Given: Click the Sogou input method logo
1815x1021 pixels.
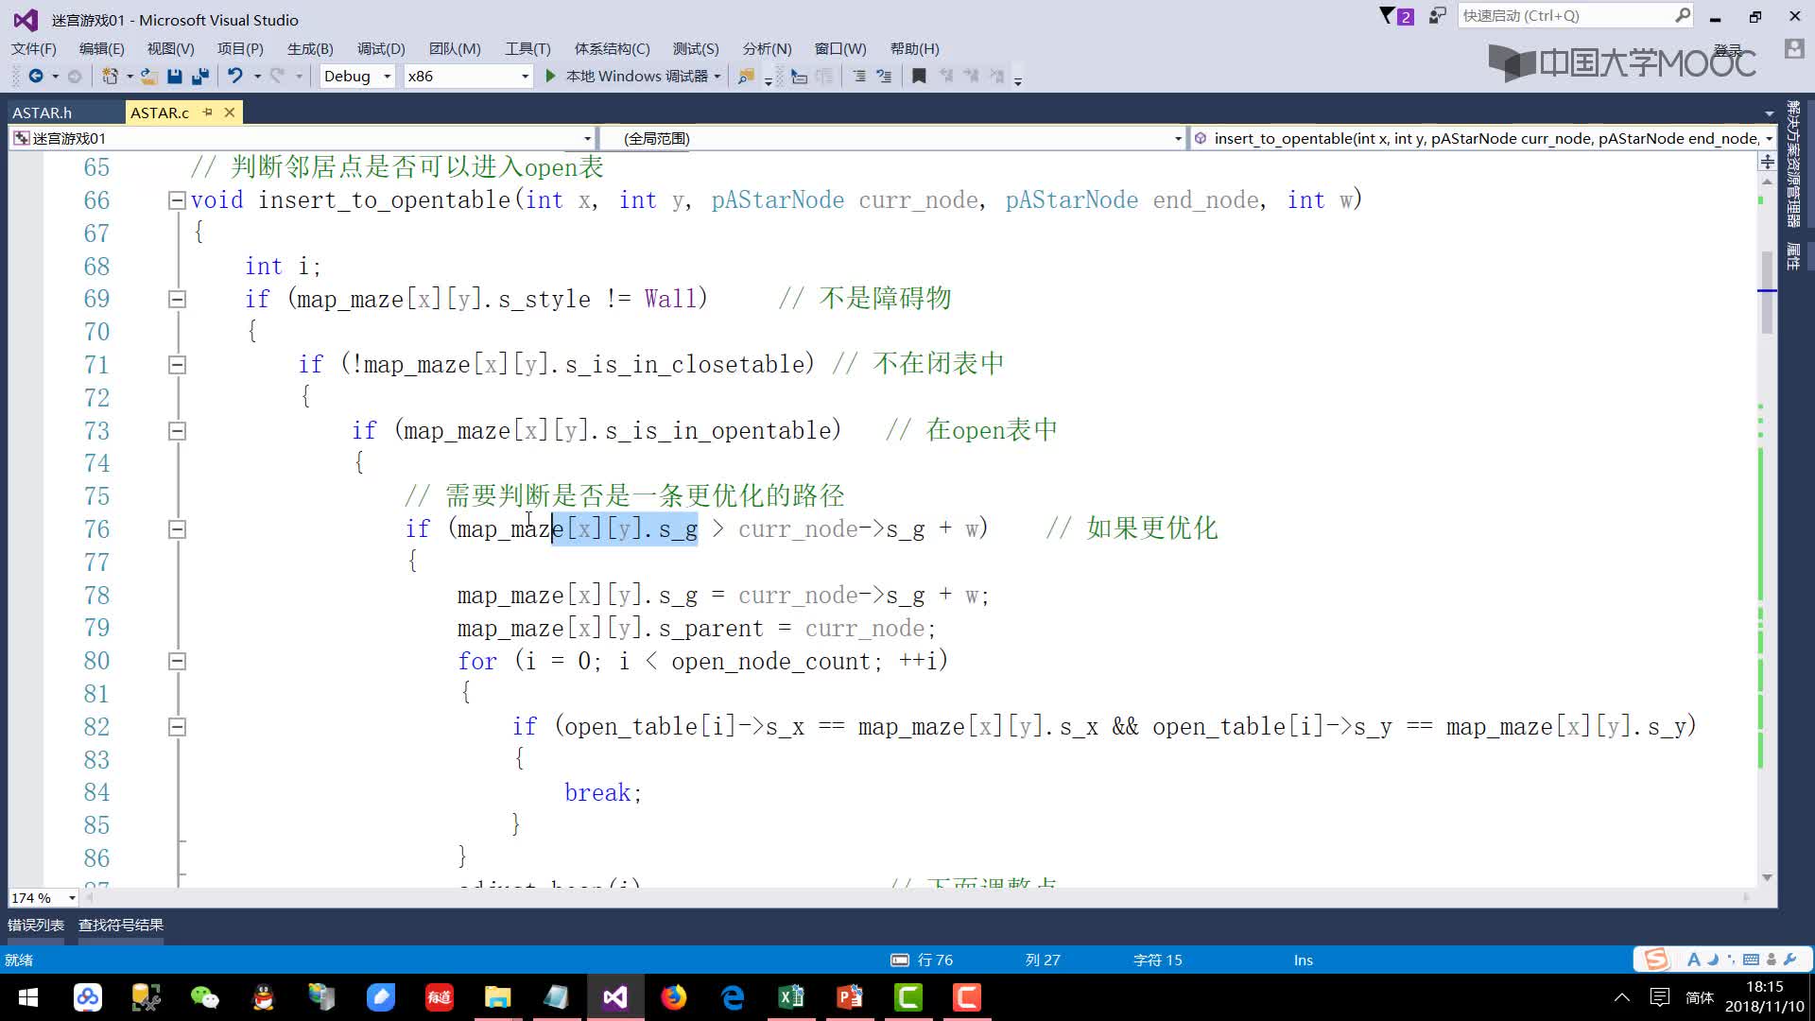Looking at the screenshot, I should 1656,960.
